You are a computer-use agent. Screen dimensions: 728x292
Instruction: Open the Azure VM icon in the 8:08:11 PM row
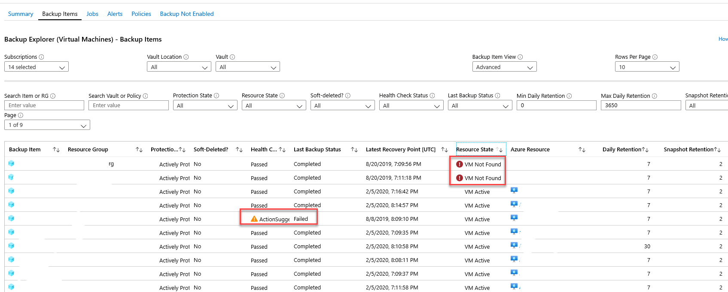514,259
